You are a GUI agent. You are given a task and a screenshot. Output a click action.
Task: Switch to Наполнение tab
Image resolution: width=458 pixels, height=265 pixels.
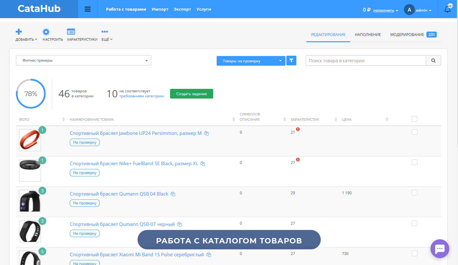(x=368, y=35)
